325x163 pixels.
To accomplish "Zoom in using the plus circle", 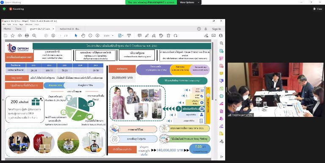I will [x=97, y=36].
